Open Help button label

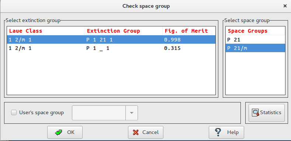tap(233, 132)
